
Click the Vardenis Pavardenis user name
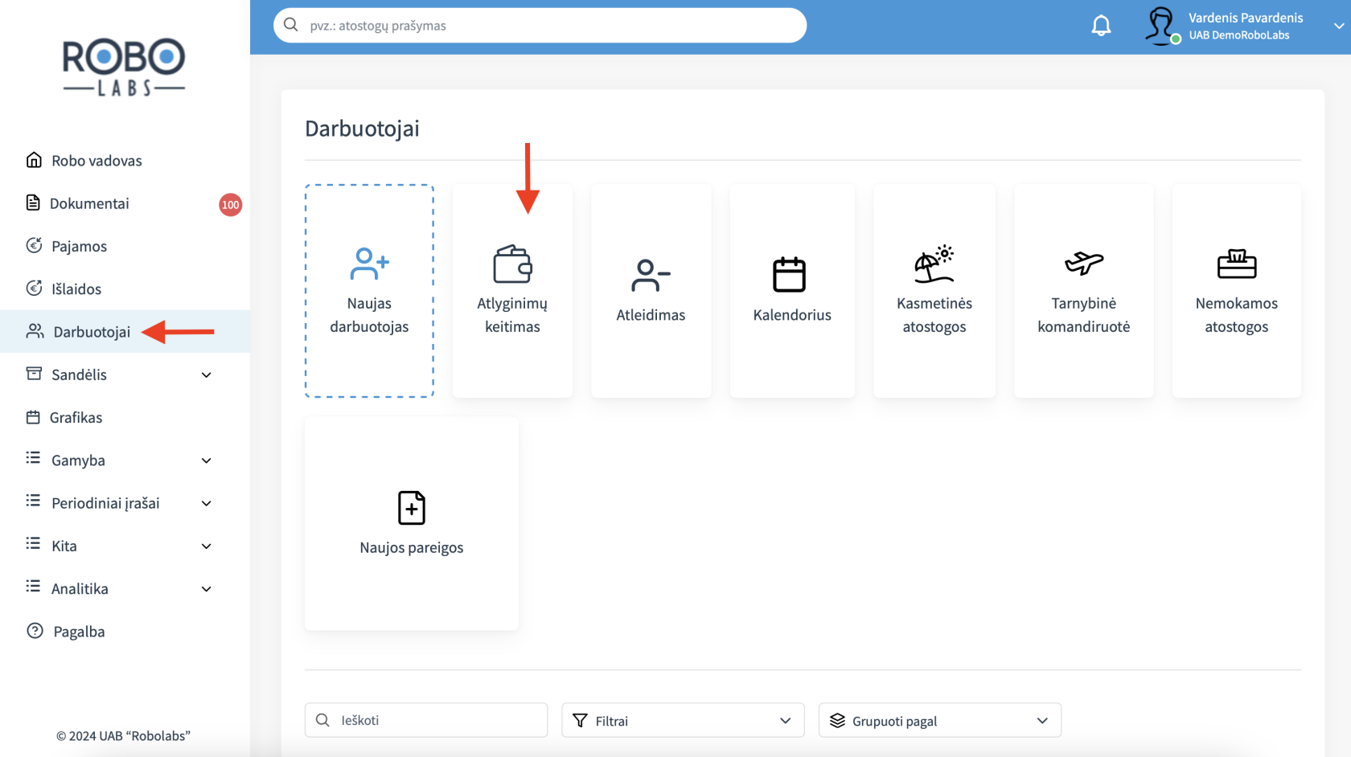[1246, 18]
